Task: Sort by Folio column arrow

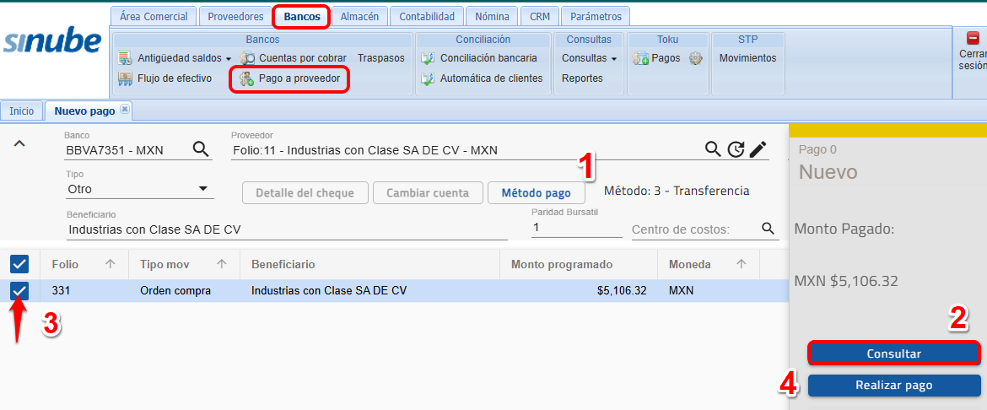Action: [x=111, y=265]
